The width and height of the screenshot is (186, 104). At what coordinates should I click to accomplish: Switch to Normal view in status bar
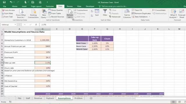[x=173, y=102]
